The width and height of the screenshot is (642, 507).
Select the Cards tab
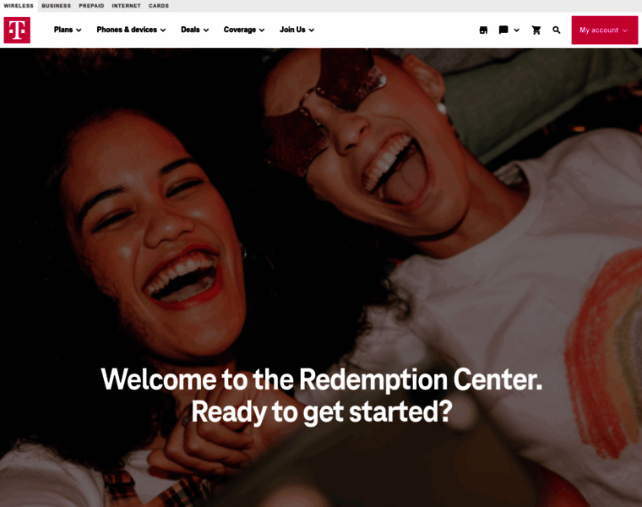tap(159, 6)
